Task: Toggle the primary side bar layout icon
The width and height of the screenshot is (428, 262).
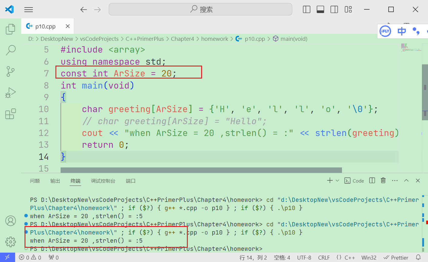Action: (x=307, y=10)
